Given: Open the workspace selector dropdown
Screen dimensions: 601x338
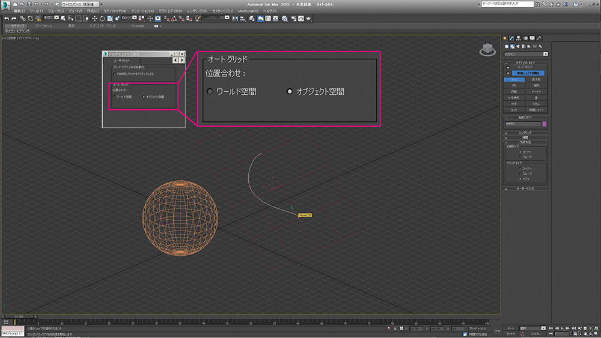Looking at the screenshot, I should pyautogui.click(x=80, y=4).
